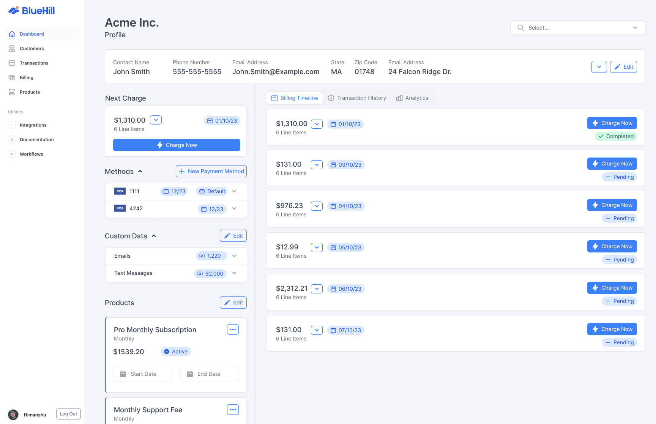Switch to the Transaction History tab
This screenshot has height=424, width=656.
(357, 98)
